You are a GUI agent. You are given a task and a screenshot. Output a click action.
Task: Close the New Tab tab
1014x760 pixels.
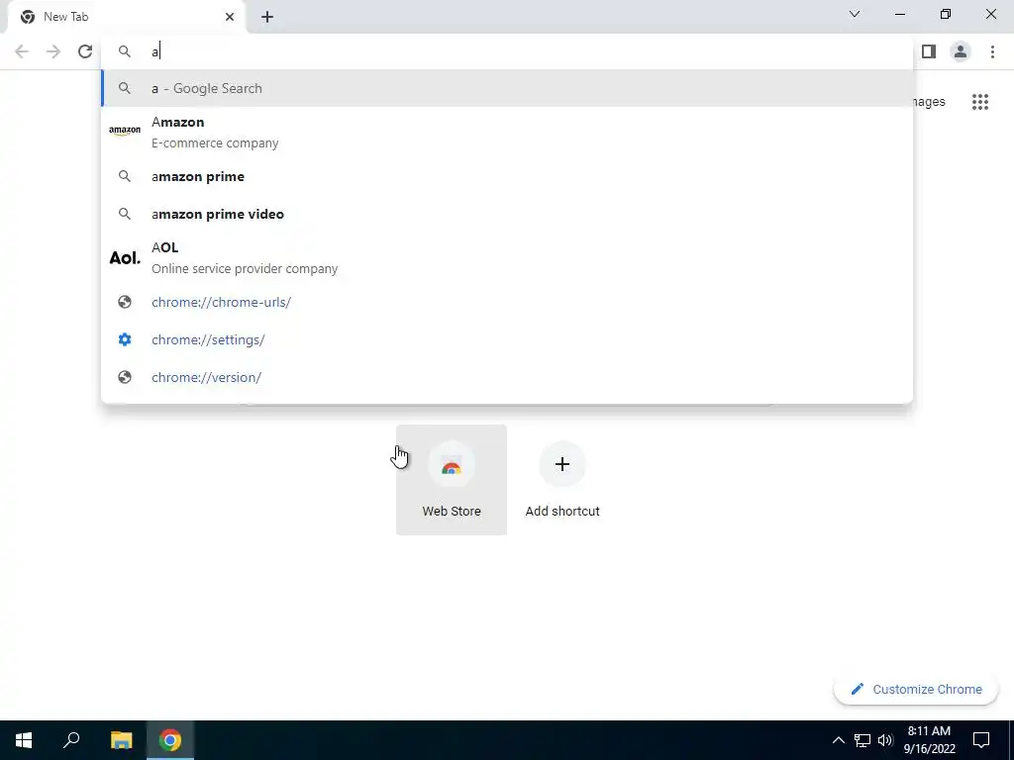[x=230, y=17]
